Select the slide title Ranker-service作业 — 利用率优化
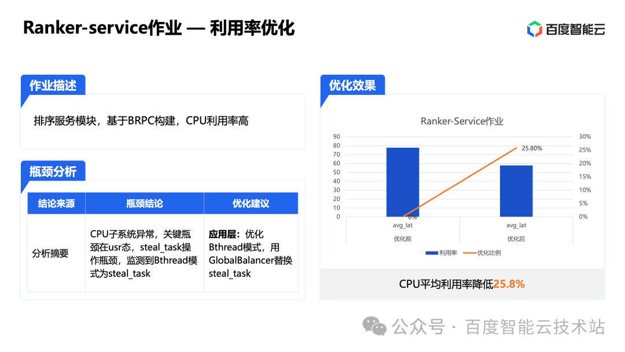Image resolution: width=625 pixels, height=352 pixels. (x=159, y=28)
